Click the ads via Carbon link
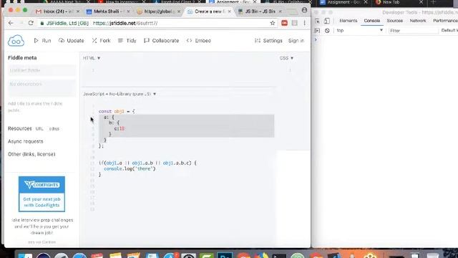 (42, 242)
